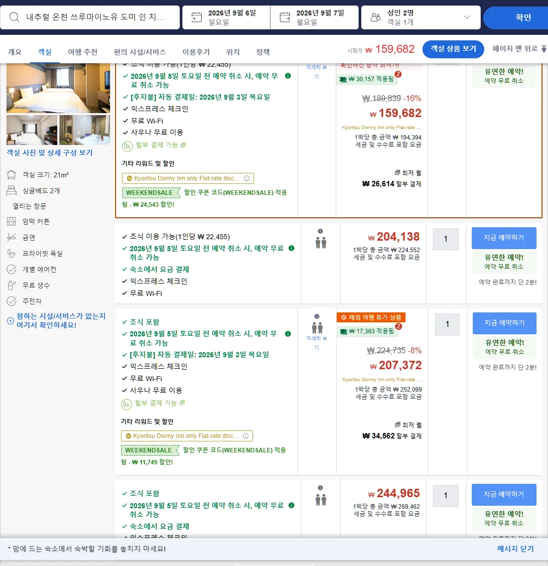Click info icon in second Kyoritsu Dormy Inn discount badge
This screenshot has height=566, width=548.
(x=246, y=436)
